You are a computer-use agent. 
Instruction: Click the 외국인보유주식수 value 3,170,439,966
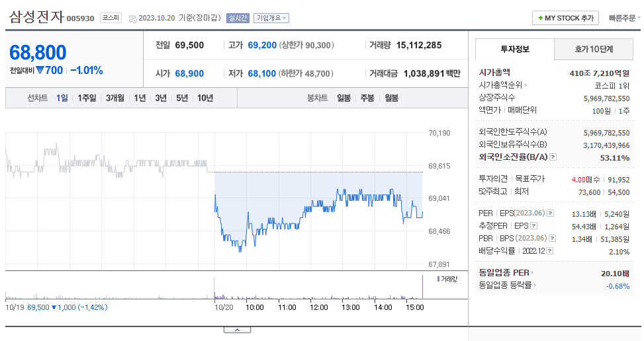pos(606,145)
